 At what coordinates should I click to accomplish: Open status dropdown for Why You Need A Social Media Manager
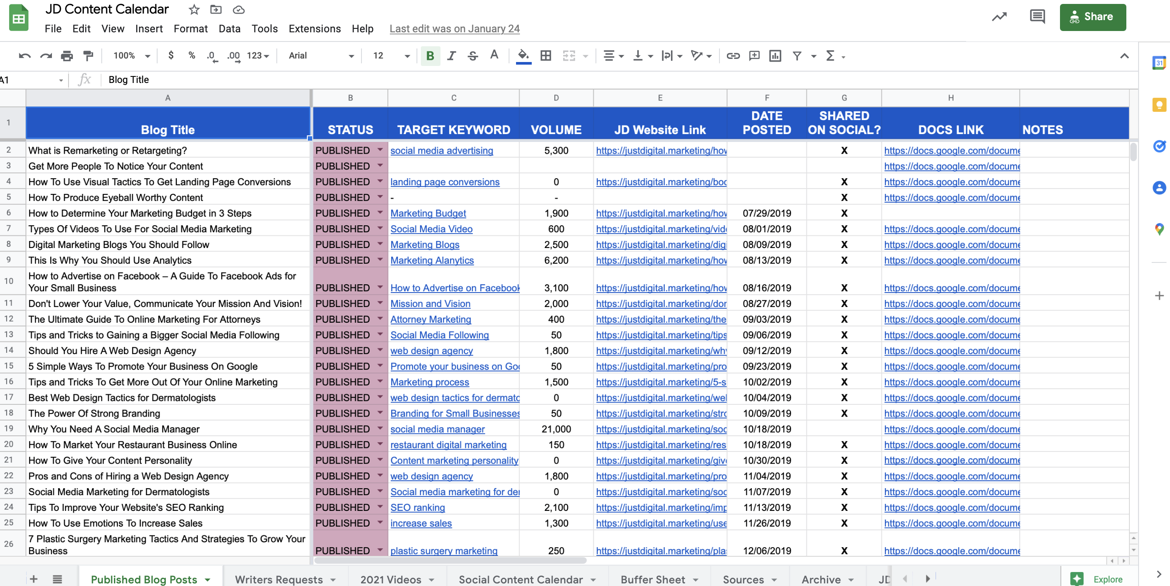[x=380, y=428]
